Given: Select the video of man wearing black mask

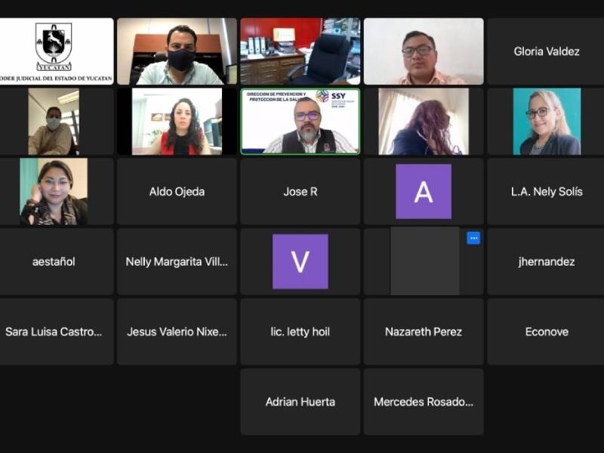Looking at the screenshot, I should click(177, 51).
